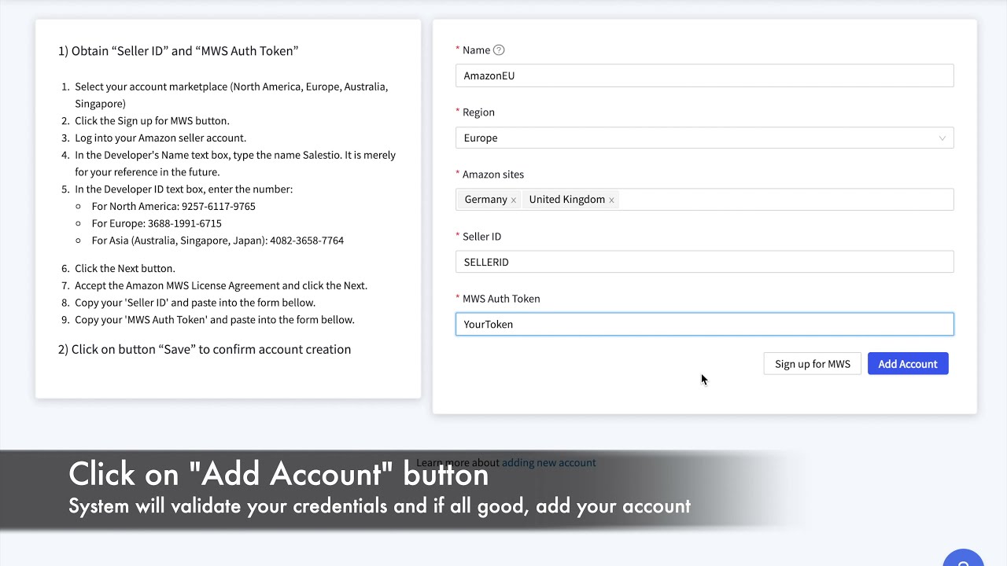Screen dimensions: 1007x566
Task: Click the Germany tag text
Action: (x=485, y=200)
